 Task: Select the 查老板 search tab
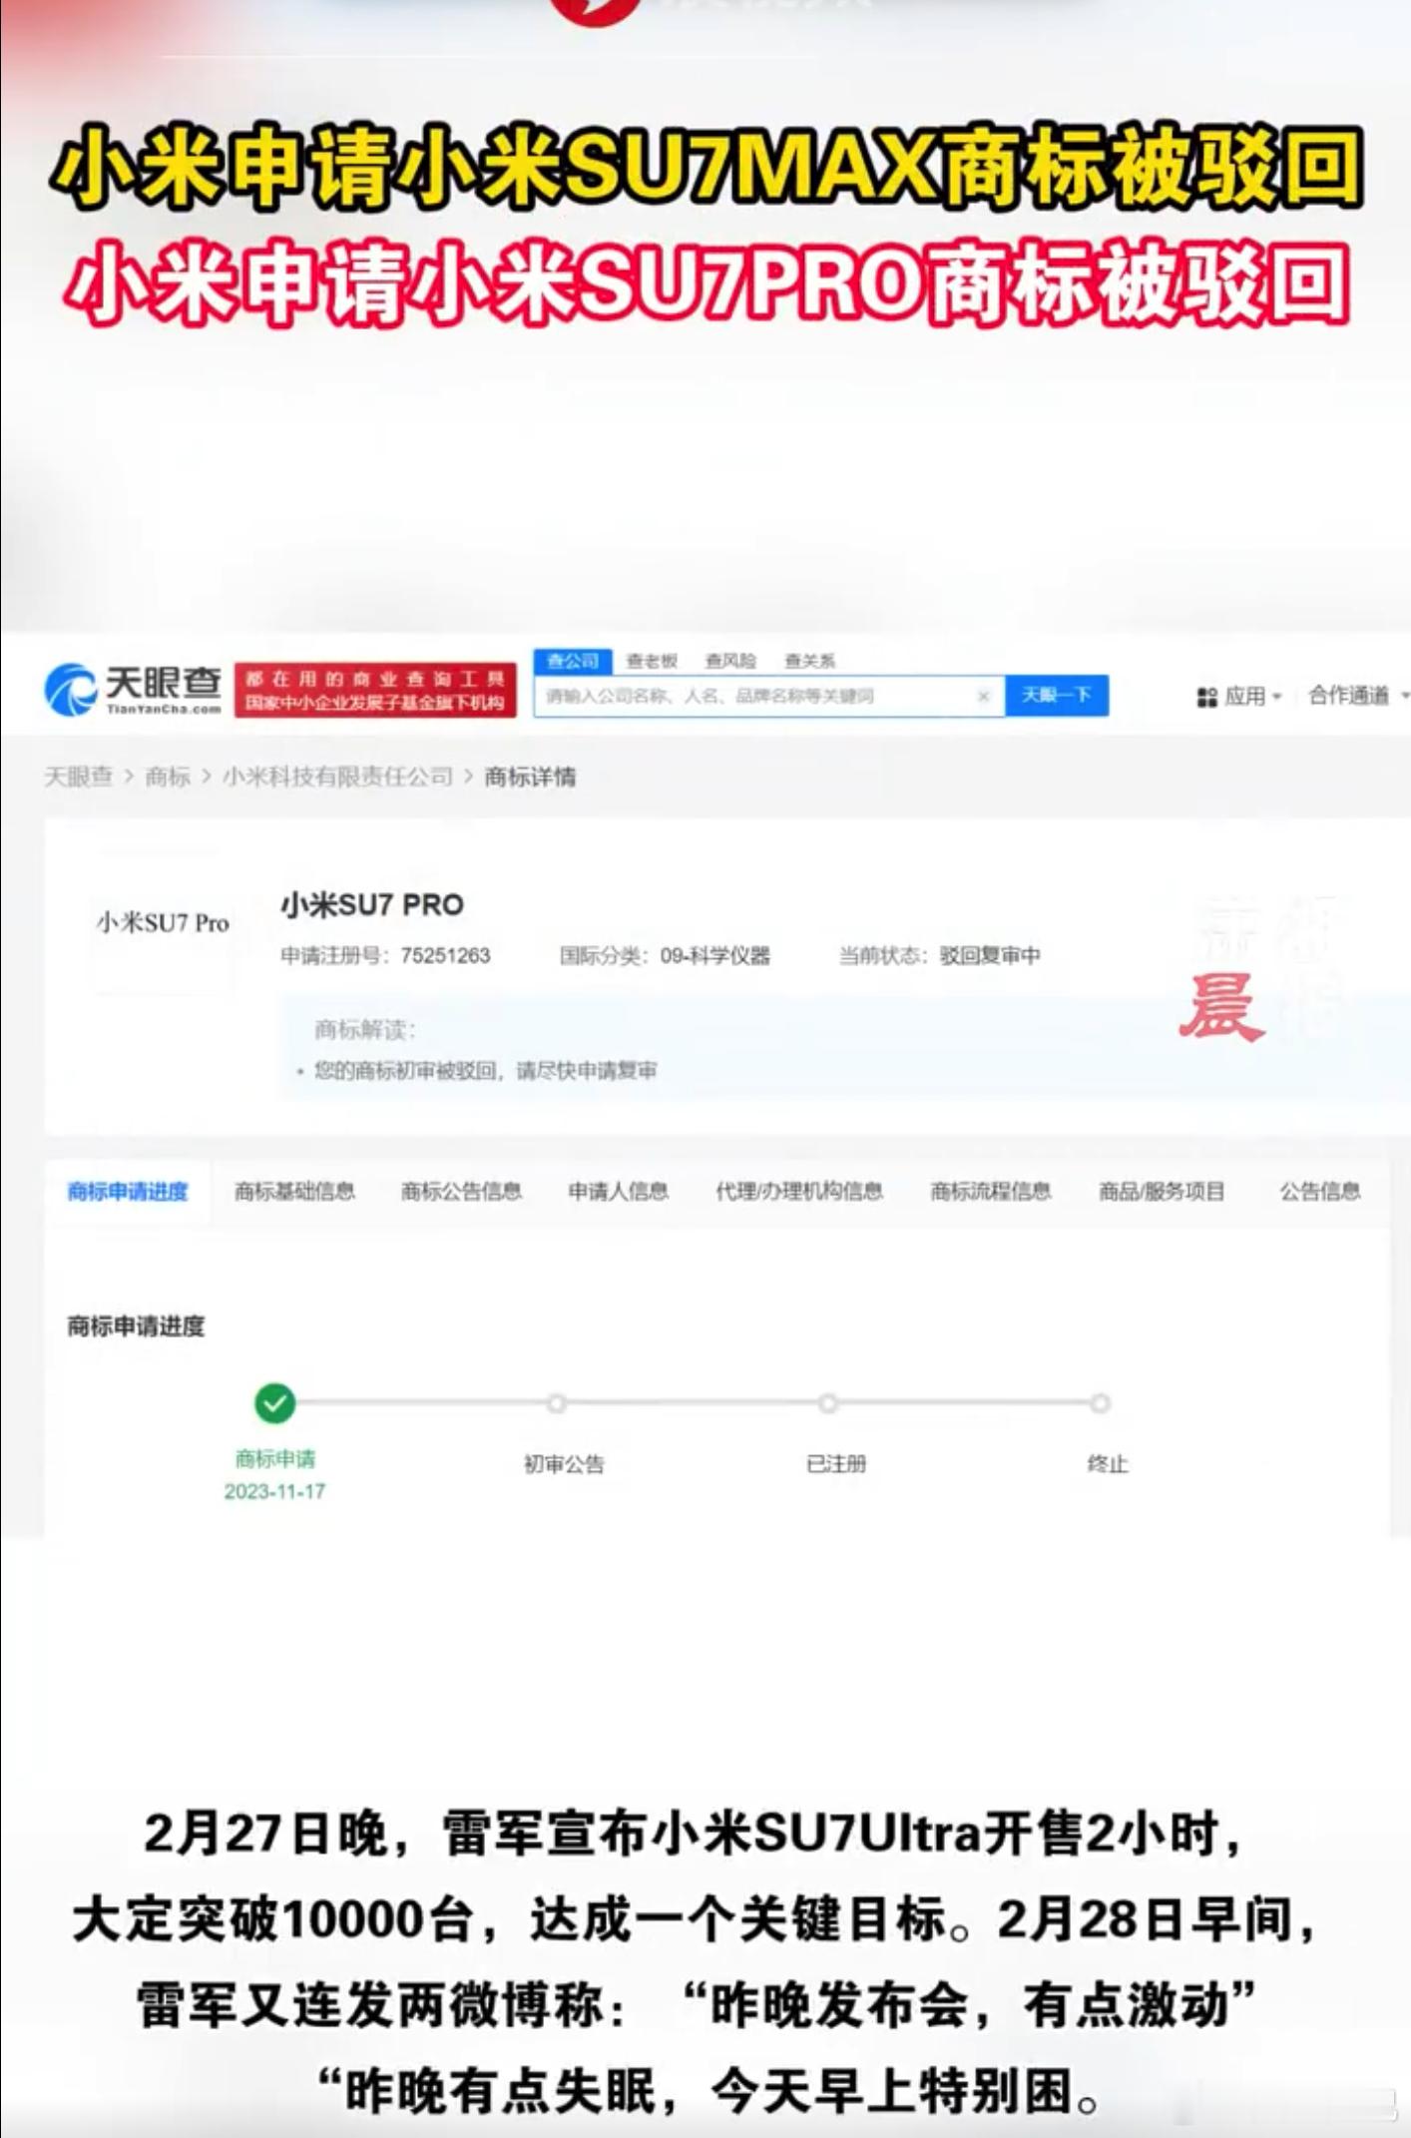pos(652,661)
